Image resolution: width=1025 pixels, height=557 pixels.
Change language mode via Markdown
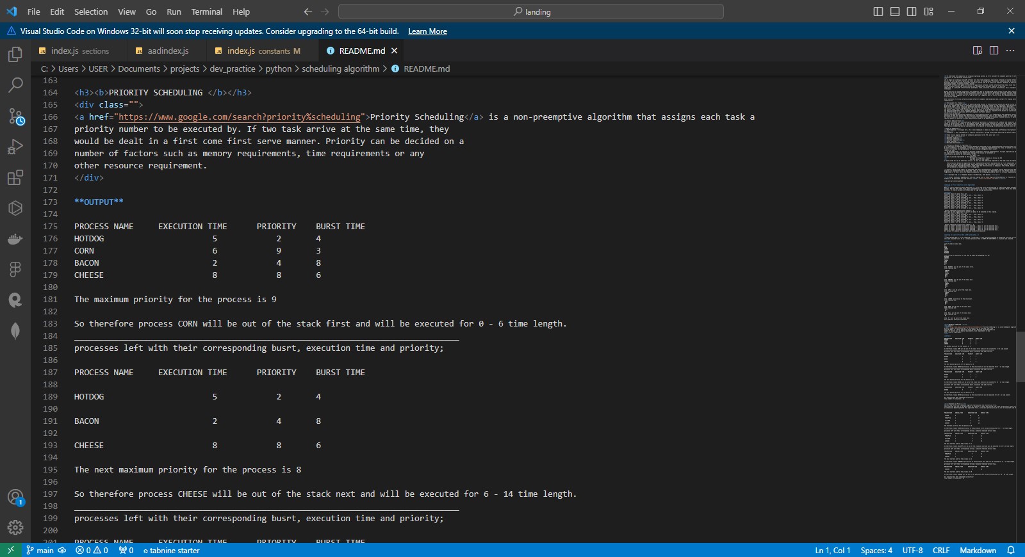click(978, 550)
